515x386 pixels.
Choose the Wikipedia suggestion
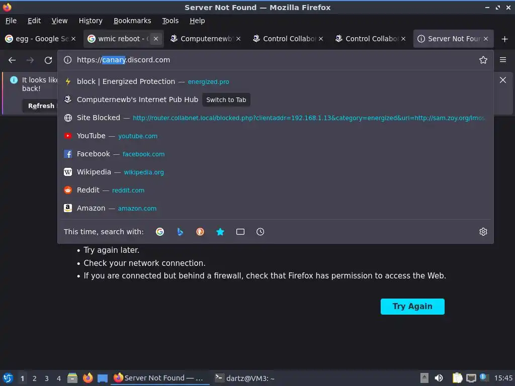pos(275,172)
